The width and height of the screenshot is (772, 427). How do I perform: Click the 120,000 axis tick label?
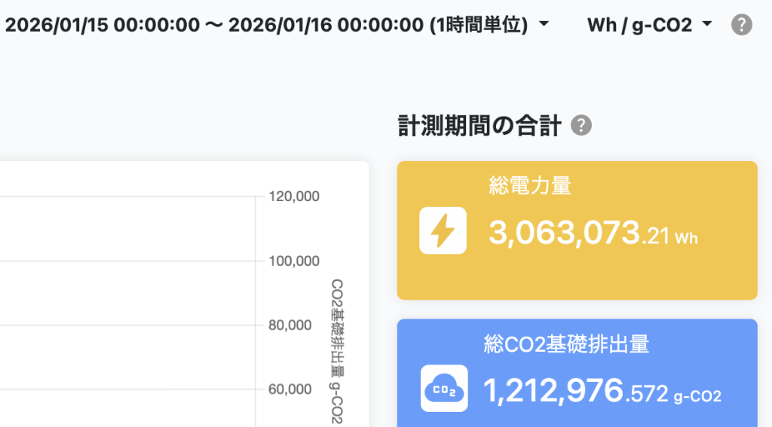(294, 197)
